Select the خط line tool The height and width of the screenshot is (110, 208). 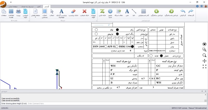pyautogui.click(x=134, y=13)
